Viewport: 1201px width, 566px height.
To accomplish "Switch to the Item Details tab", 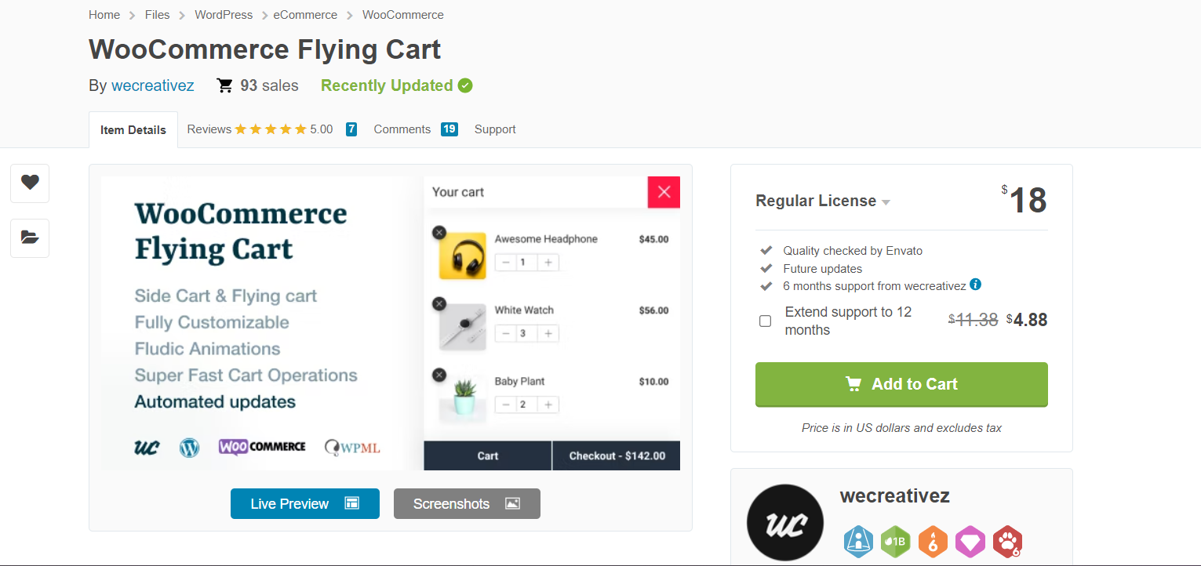I will (x=133, y=130).
